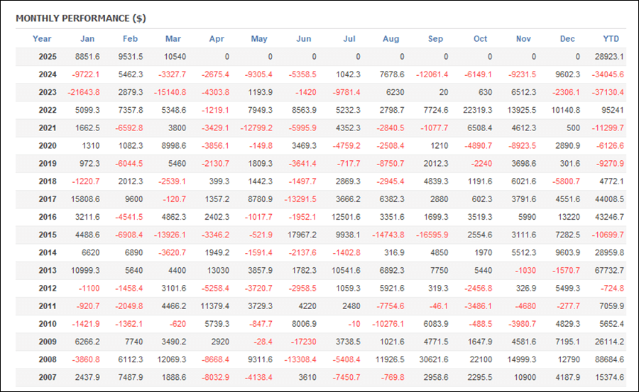Screen dimensions: 639x392
Task: Click the YTD column header
Action: (611, 39)
